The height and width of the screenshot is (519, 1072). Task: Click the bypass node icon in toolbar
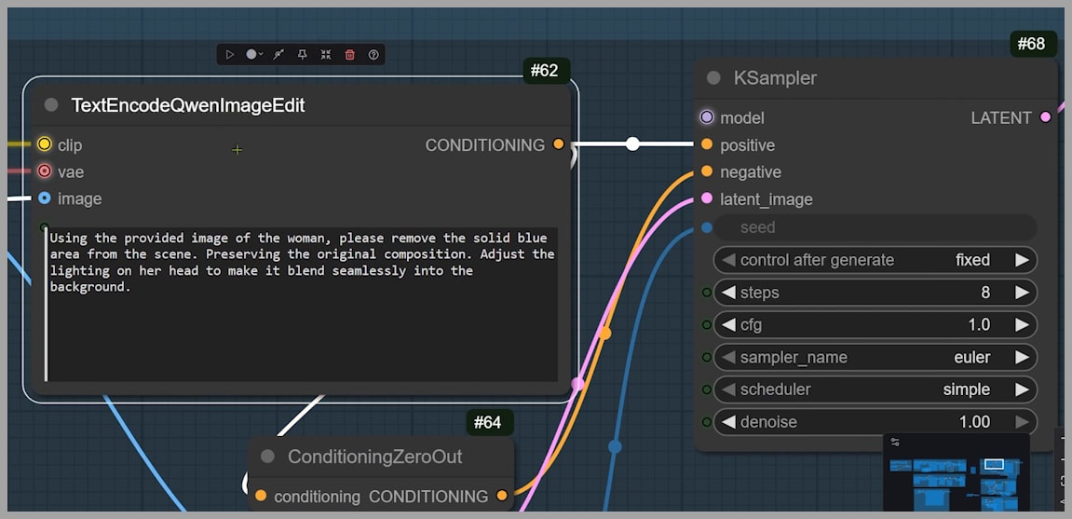pos(278,55)
